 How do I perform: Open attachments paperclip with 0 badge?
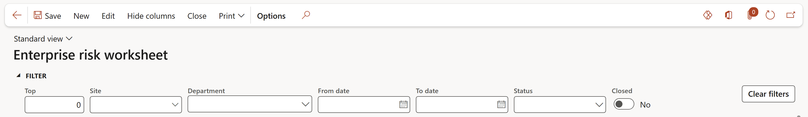click(751, 14)
